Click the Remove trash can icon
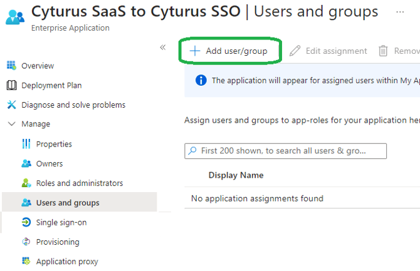 (x=383, y=51)
